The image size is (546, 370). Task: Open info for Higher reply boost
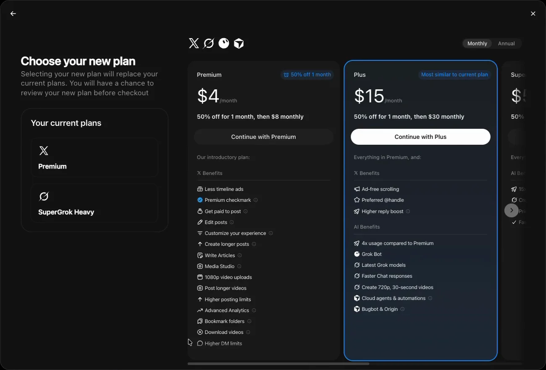pyautogui.click(x=408, y=211)
